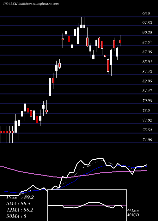Click the 91.83 price axis label
The image size is (158, 221).
pyautogui.click(x=147, y=22)
